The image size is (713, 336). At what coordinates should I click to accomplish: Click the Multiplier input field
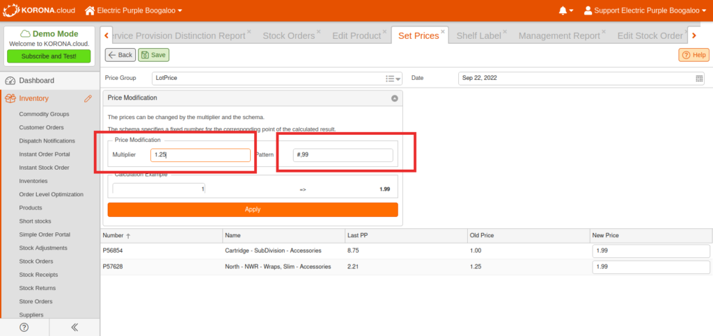(201, 155)
